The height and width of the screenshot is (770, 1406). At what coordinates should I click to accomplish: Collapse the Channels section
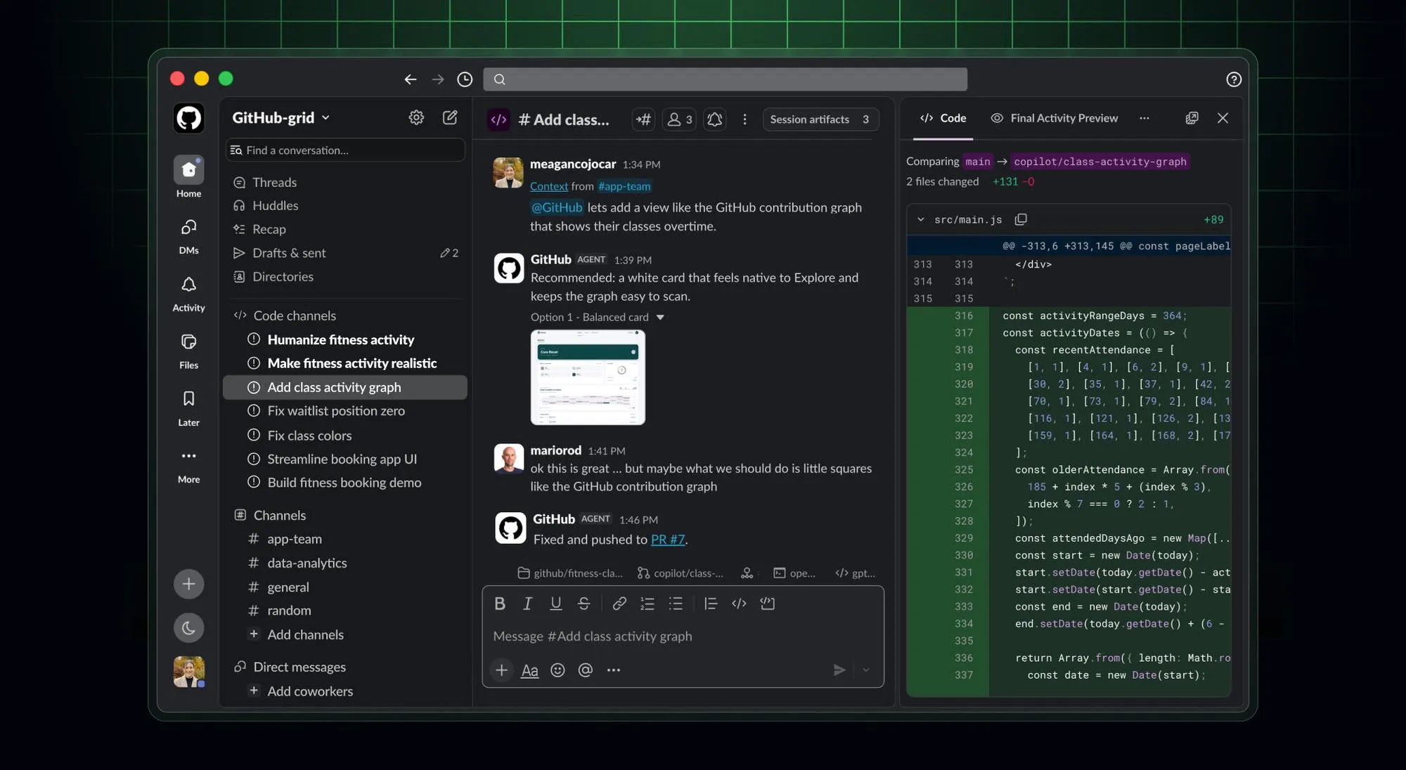pos(279,515)
